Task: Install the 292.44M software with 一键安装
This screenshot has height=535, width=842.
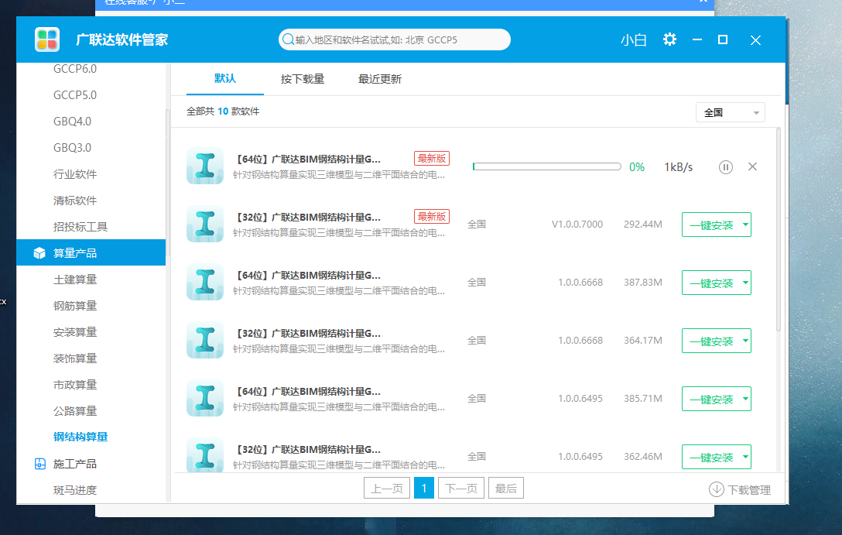Action: [711, 225]
